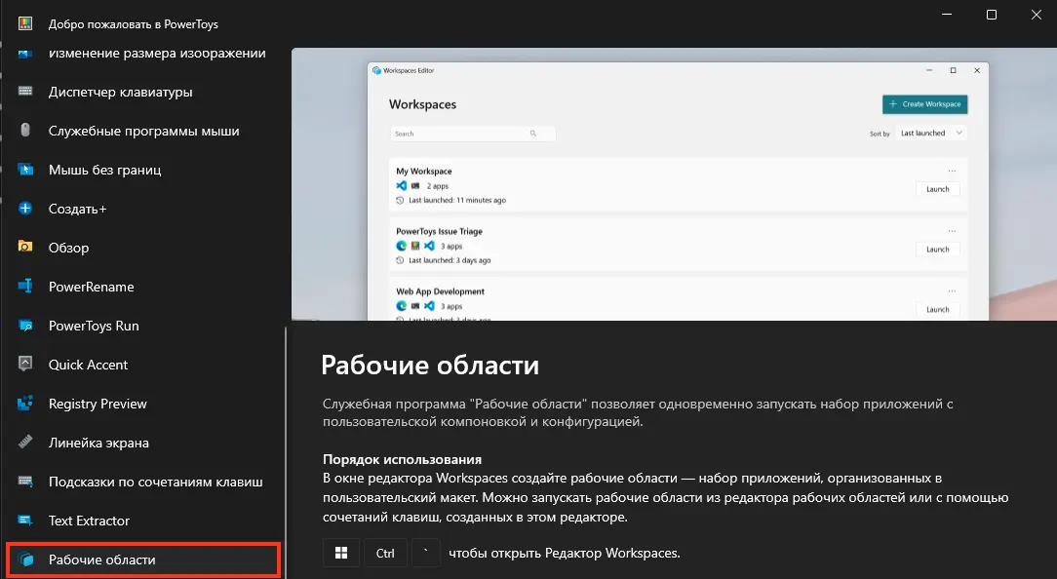Image resolution: width=1057 pixels, height=579 pixels.
Task: Click the backtick key shortcut button
Action: click(x=425, y=553)
